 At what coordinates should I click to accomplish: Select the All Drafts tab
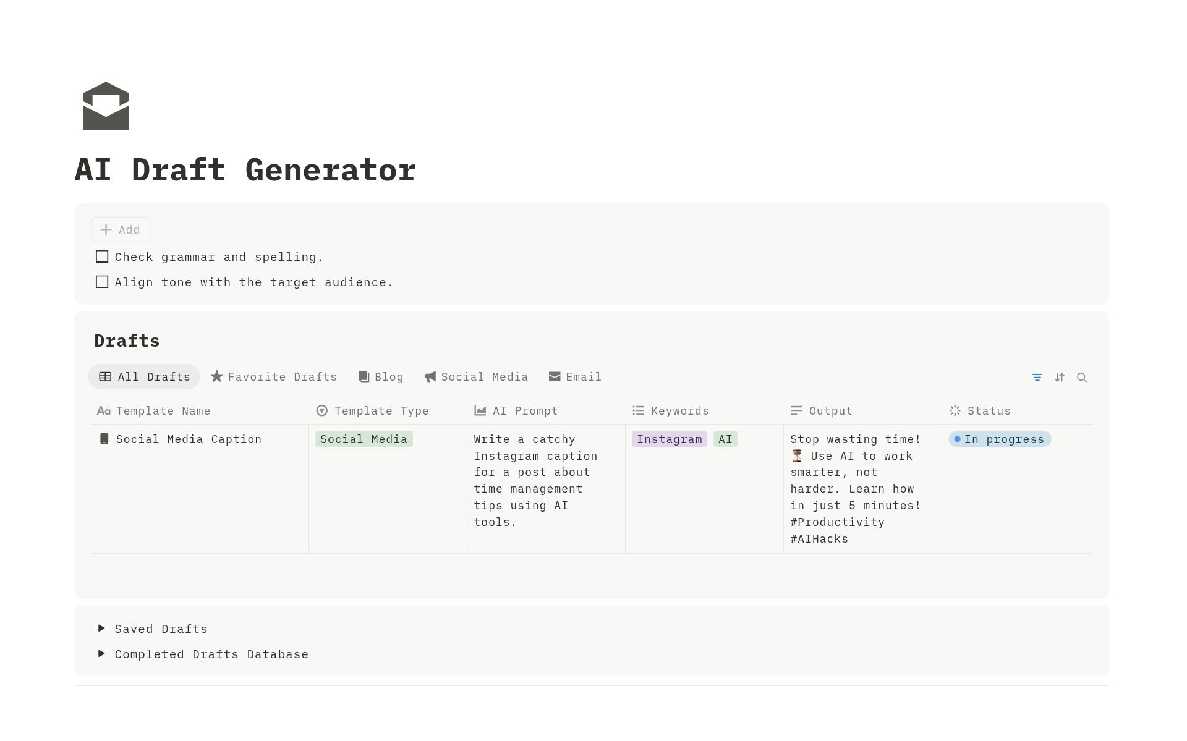144,376
